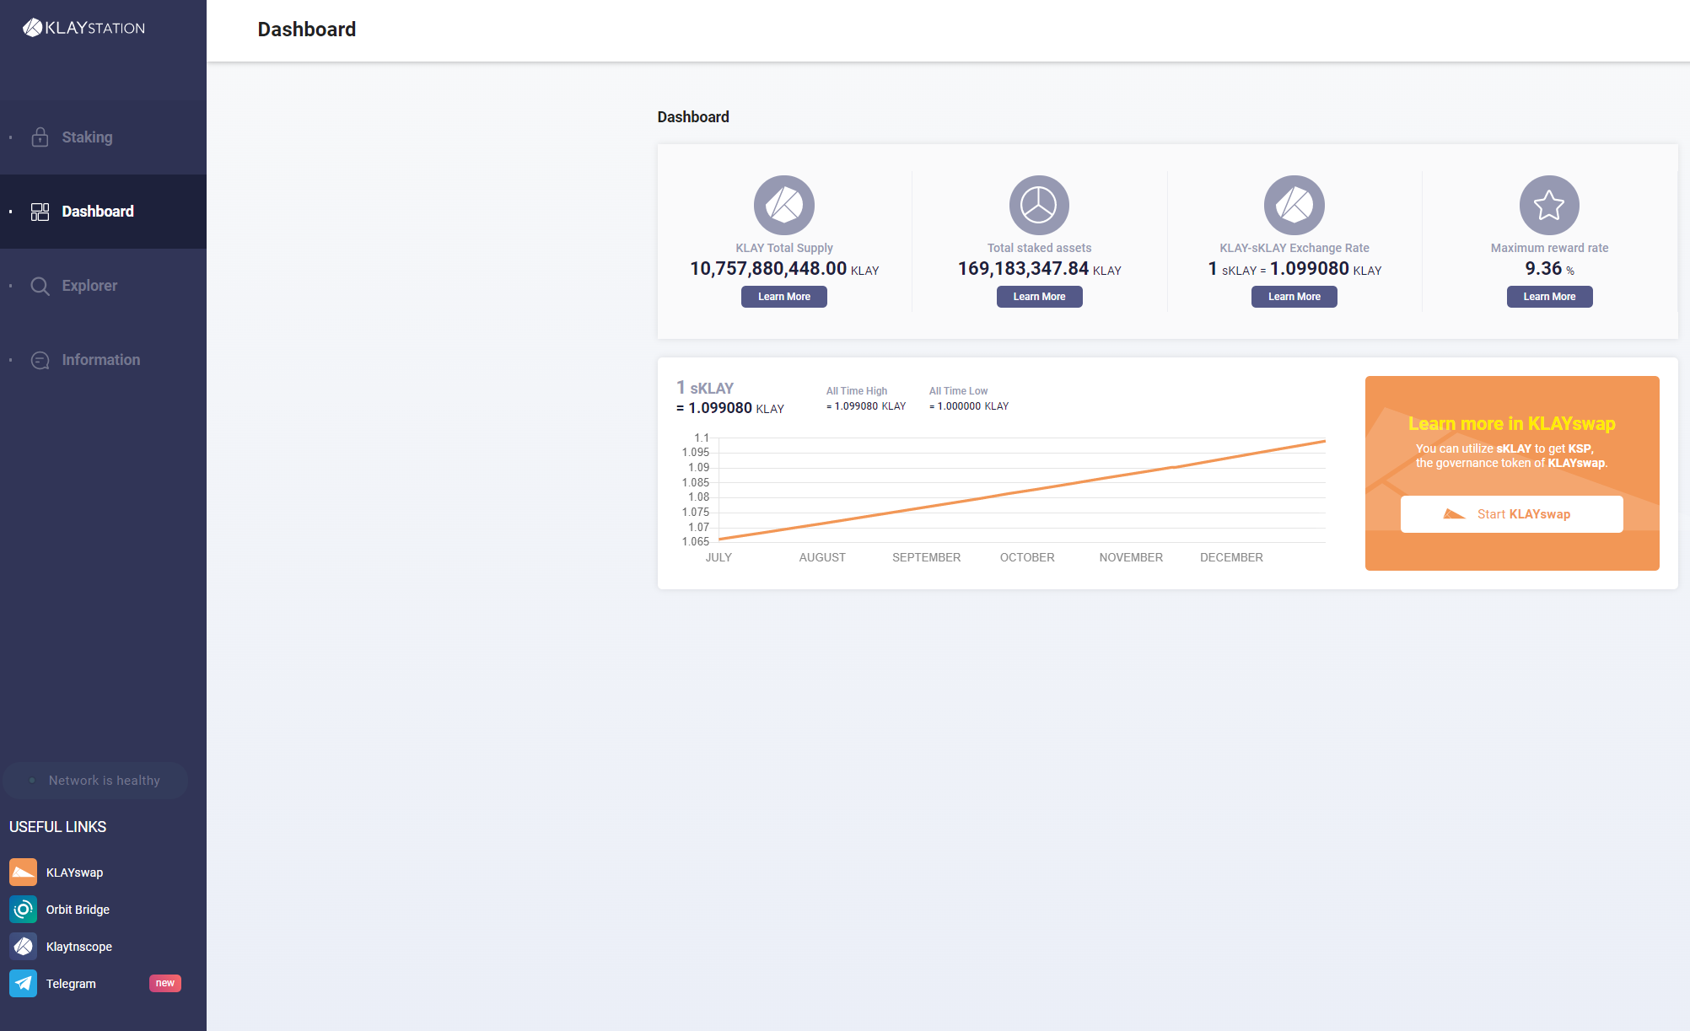Image resolution: width=1690 pixels, height=1031 pixels.
Task: Click the 169,183,347.84 KLAY staked value
Action: coord(1039,269)
